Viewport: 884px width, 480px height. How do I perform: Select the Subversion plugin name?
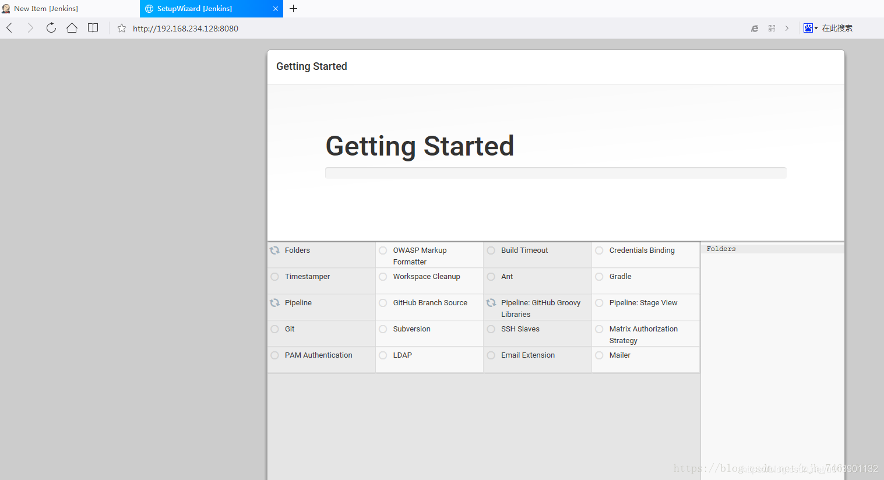(x=411, y=329)
